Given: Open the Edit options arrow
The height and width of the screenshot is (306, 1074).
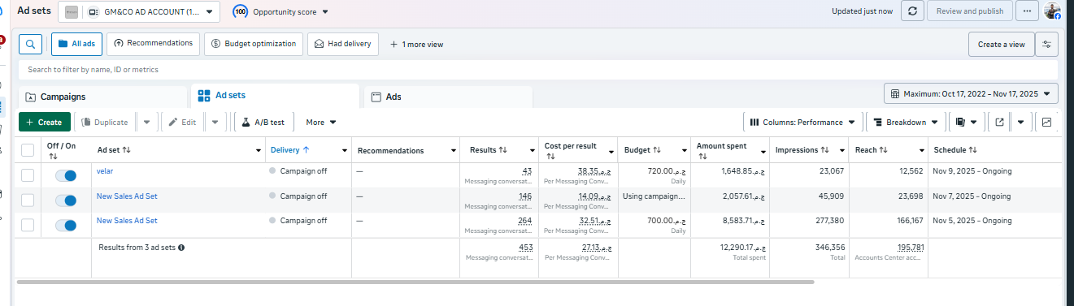Looking at the screenshot, I should (215, 123).
